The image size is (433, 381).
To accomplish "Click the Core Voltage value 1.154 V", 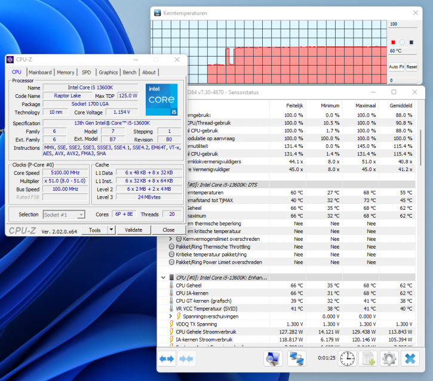I will pyautogui.click(x=122, y=112).
